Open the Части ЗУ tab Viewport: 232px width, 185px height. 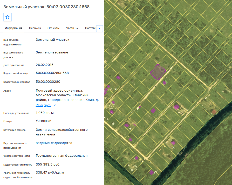72,28
